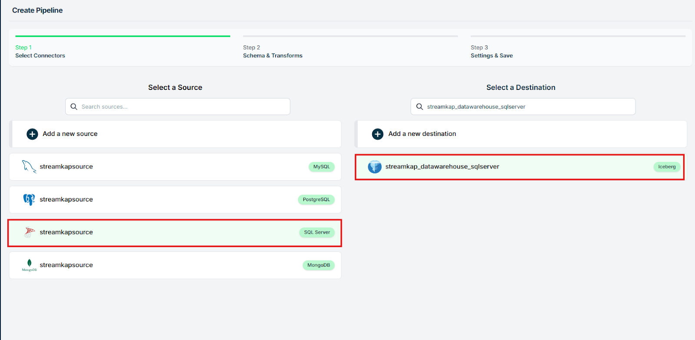This screenshot has height=340, width=695.
Task: Click the magnifier icon in source search
Action: coord(74,107)
